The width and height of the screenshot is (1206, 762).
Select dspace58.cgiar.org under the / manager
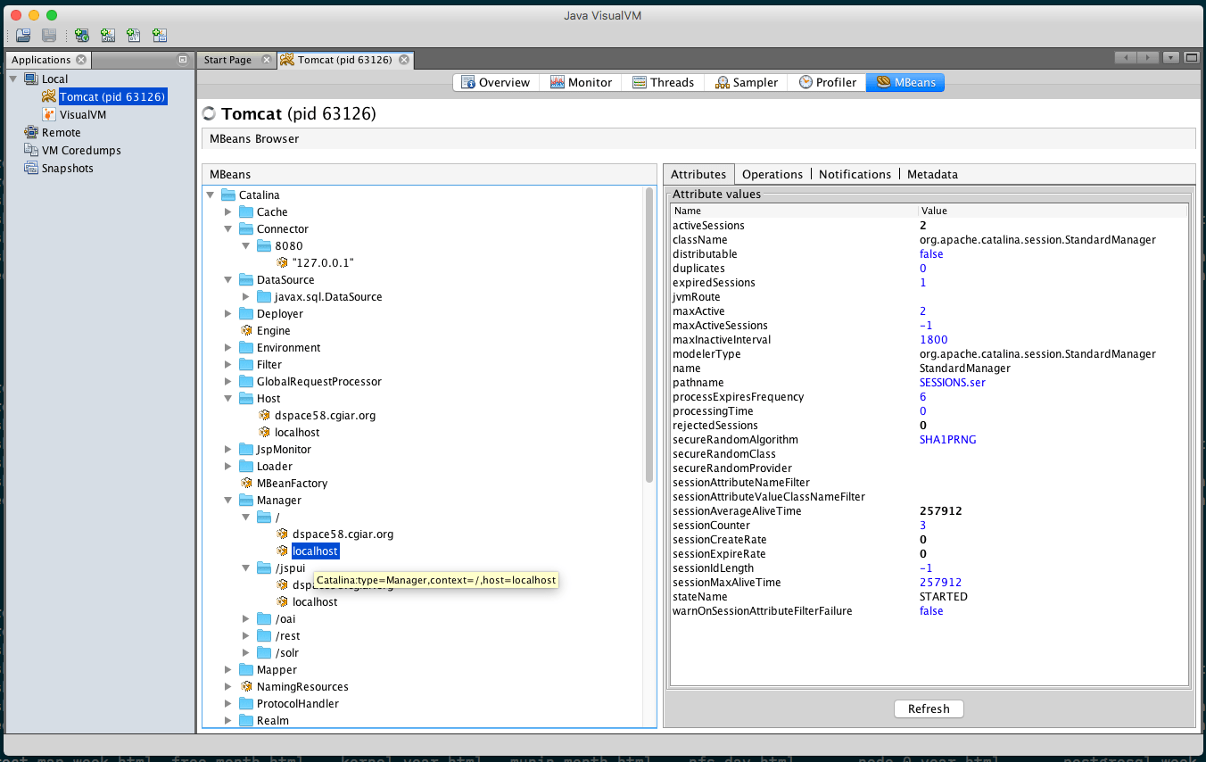click(343, 534)
